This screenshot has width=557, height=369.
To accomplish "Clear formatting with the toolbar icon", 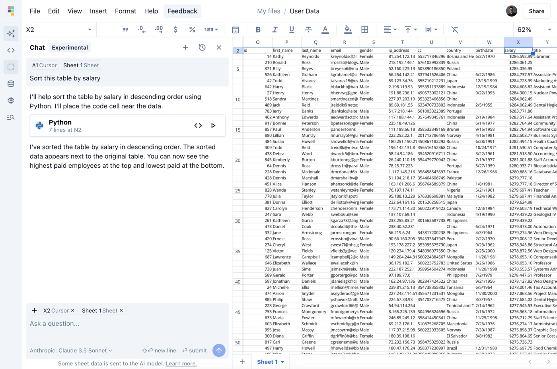I will pos(454,29).
